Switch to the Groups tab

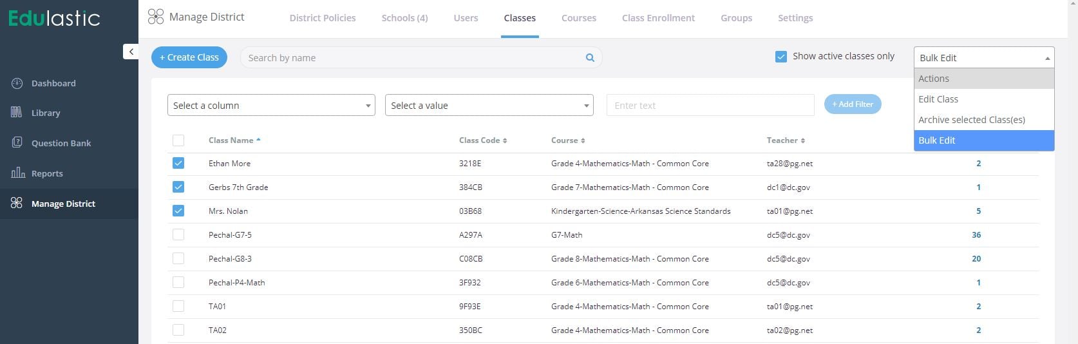click(736, 18)
